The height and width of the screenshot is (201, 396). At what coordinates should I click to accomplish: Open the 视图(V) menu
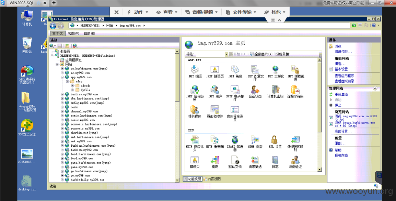pyautogui.click(x=74, y=33)
